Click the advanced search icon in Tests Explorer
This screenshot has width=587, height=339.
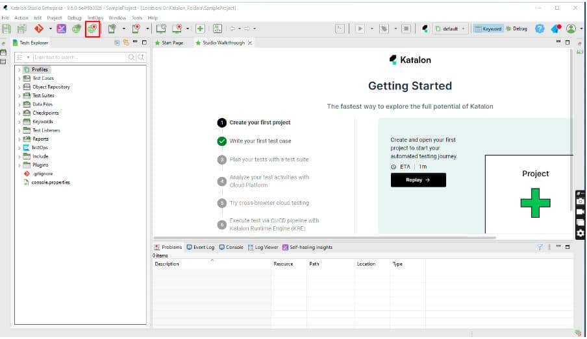pos(141,57)
